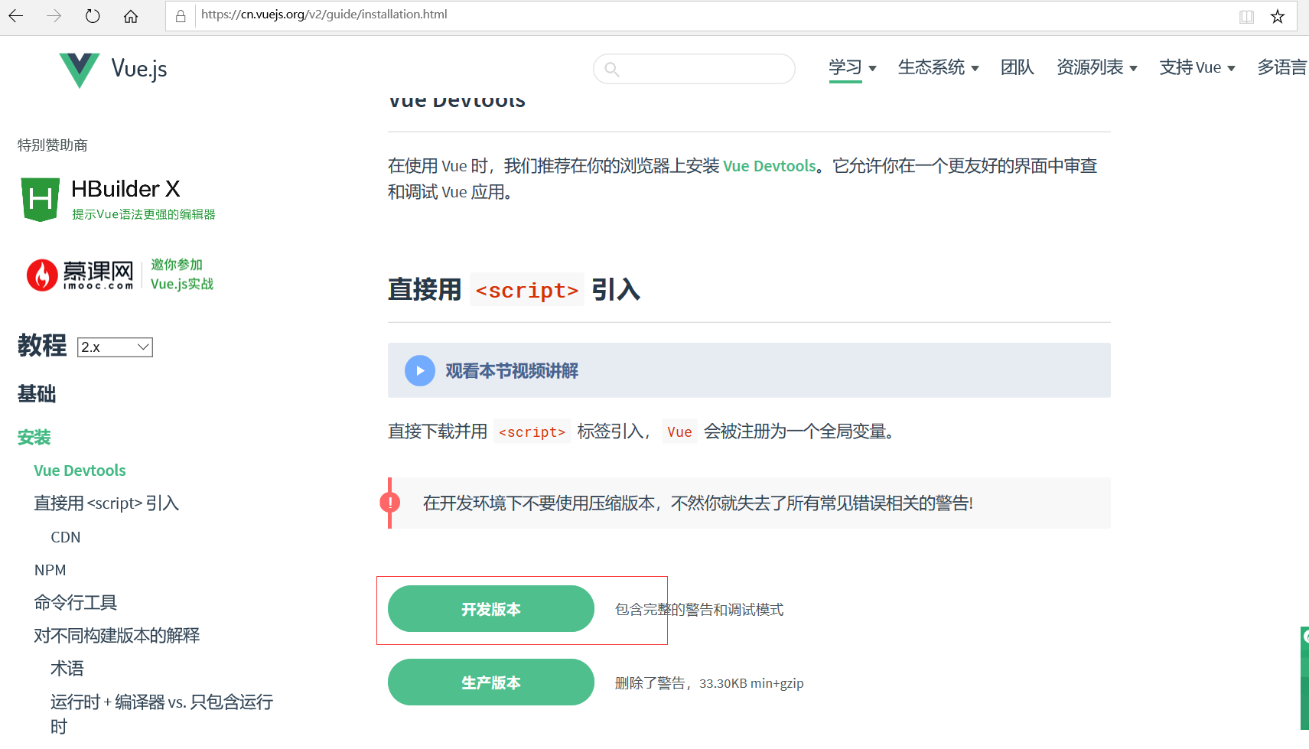Click the padlock icon in the address bar
The width and height of the screenshot is (1309, 749).
181,15
